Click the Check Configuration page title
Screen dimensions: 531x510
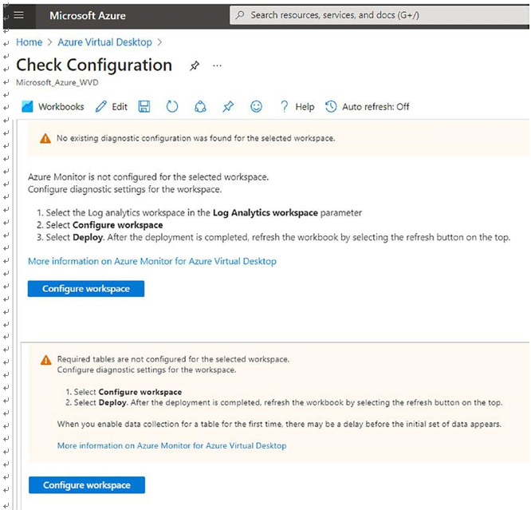coord(94,65)
